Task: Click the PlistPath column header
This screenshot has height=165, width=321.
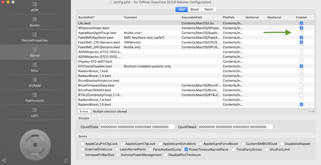Action: pyautogui.click(x=233, y=17)
